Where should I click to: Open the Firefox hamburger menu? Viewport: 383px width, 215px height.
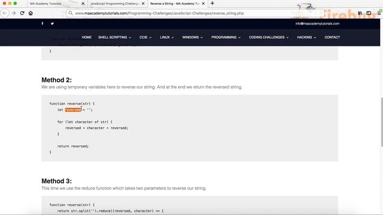pyautogui.click(x=379, y=13)
